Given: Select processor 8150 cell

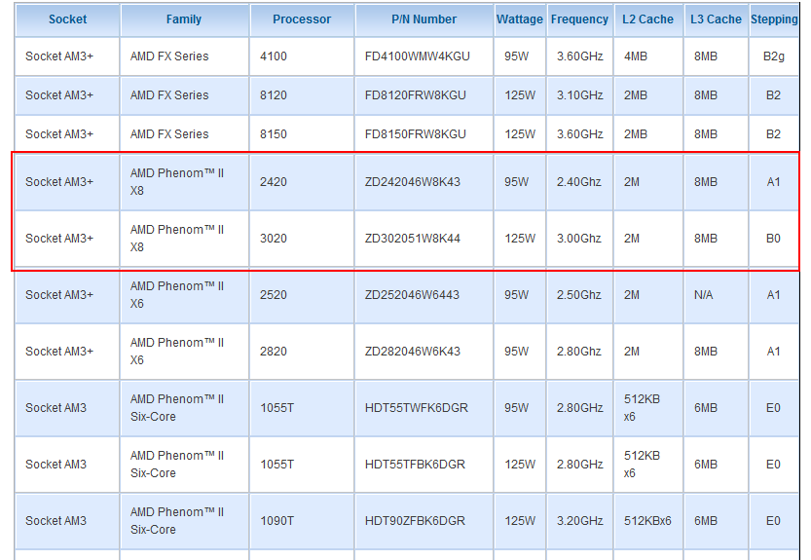Looking at the screenshot, I should click(x=302, y=134).
